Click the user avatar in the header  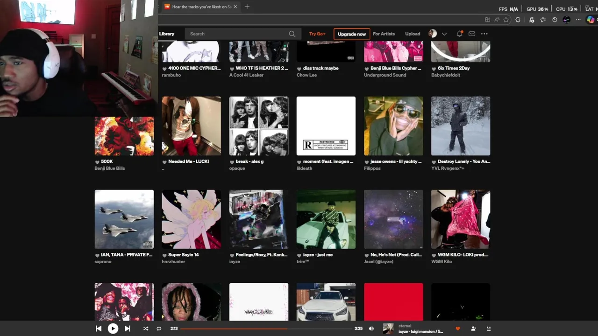coord(433,34)
